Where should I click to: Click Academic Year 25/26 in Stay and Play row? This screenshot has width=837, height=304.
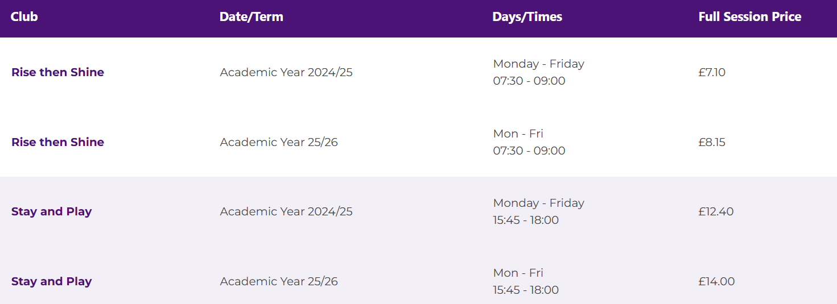[x=279, y=281]
